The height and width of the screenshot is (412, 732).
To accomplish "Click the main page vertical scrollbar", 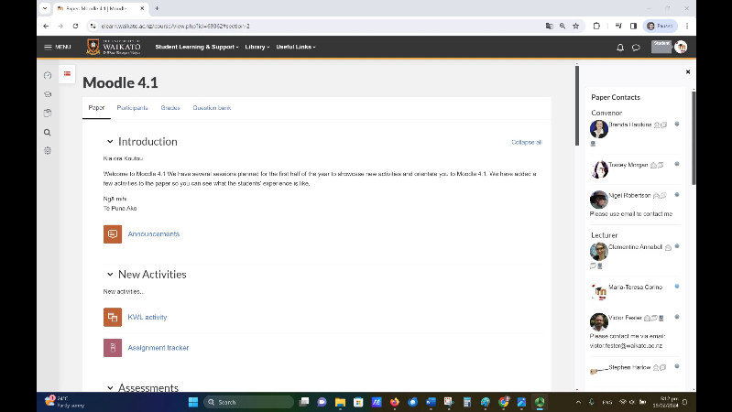I will pos(577,105).
